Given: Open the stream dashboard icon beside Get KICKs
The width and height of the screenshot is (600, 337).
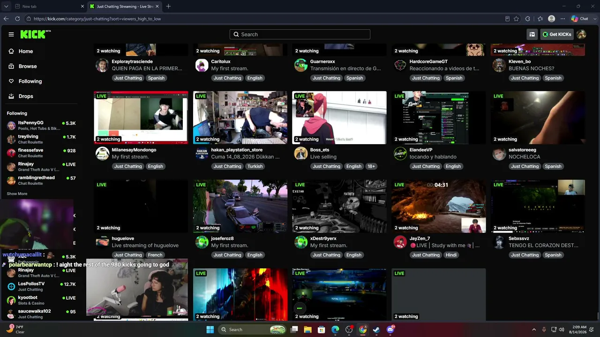Looking at the screenshot, I should click(532, 34).
